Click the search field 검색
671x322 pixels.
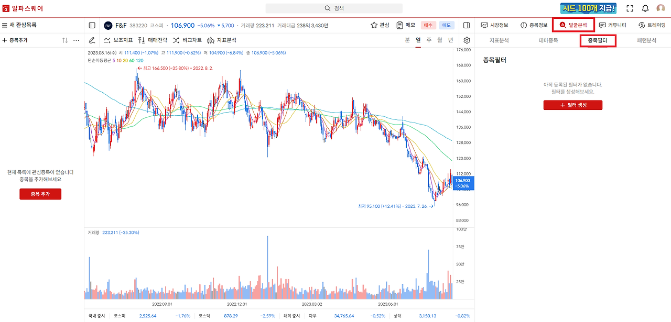pos(334,8)
